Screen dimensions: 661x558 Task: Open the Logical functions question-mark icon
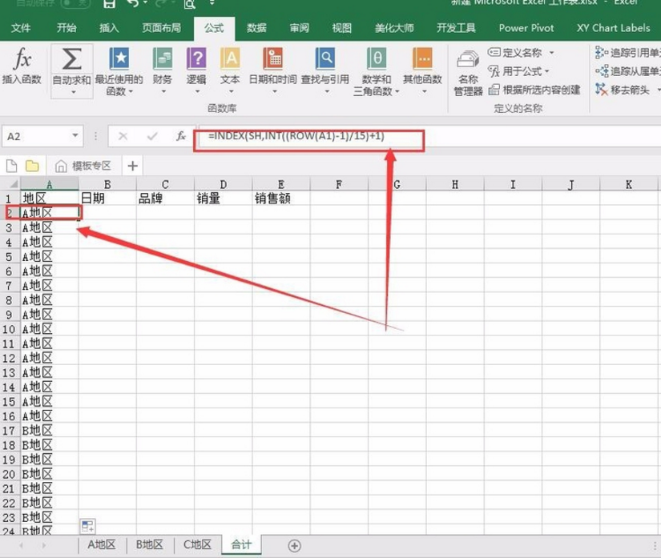(x=196, y=58)
